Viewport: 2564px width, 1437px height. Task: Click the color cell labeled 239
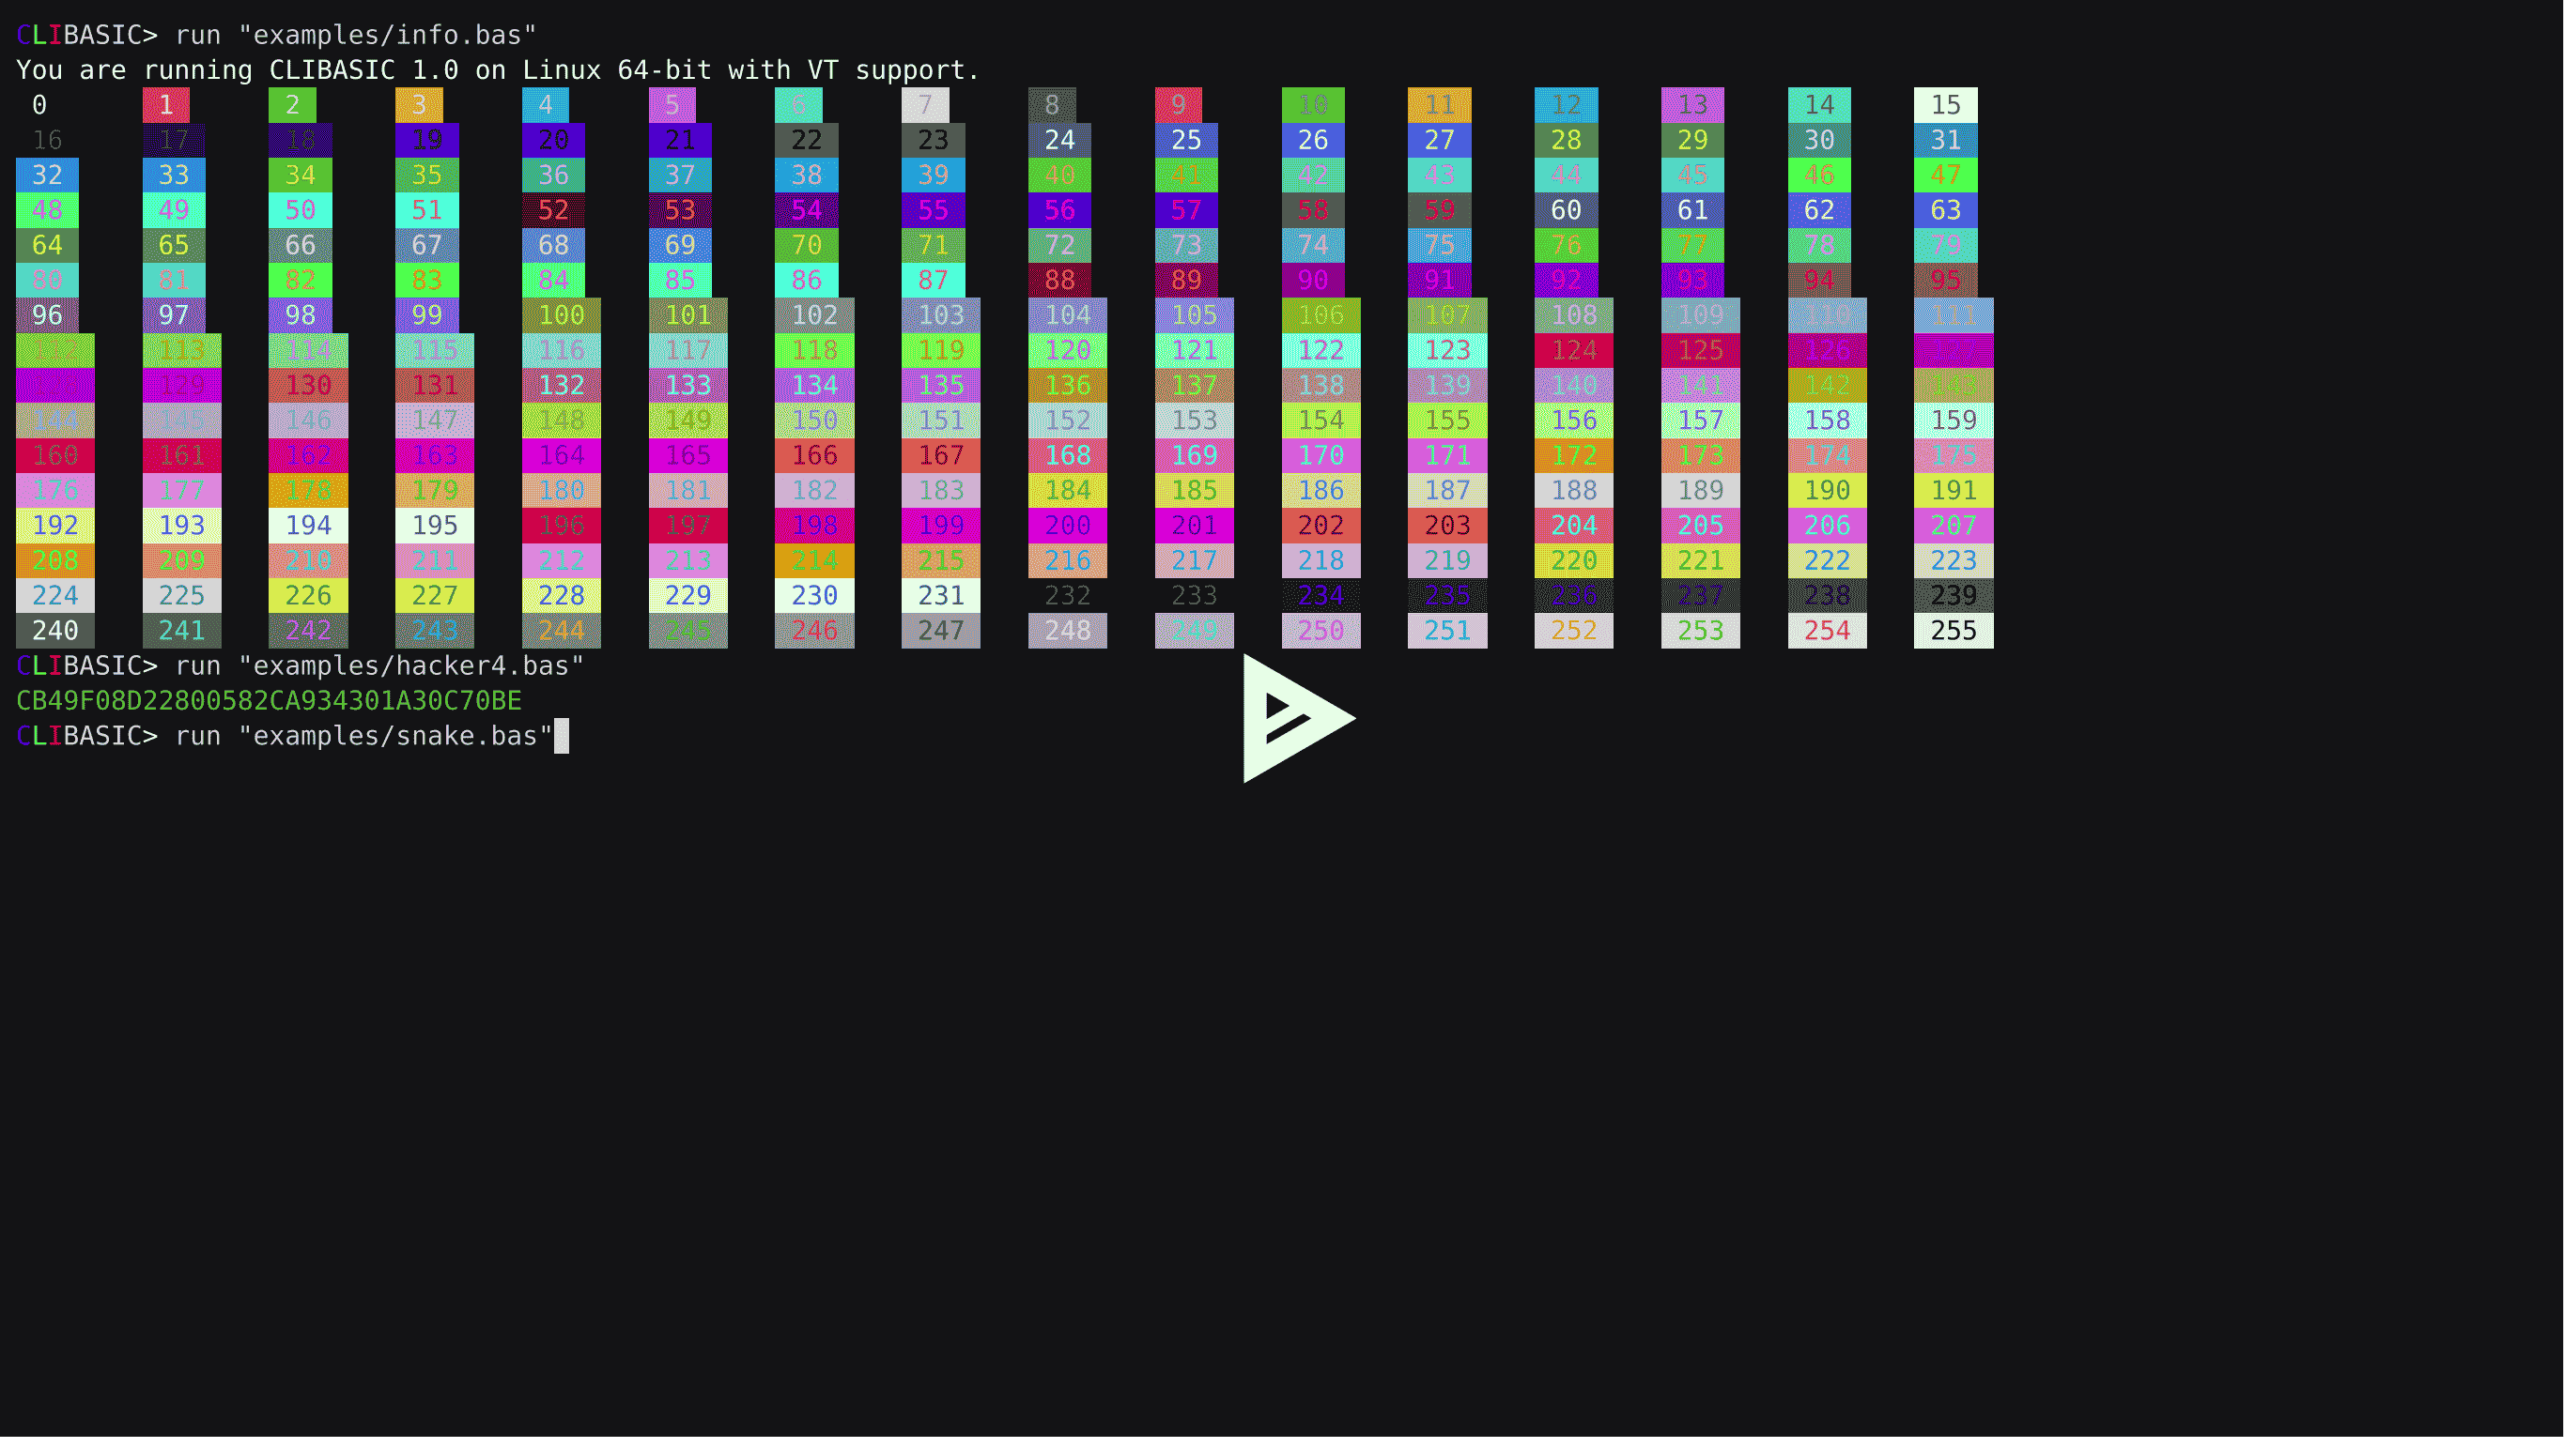(x=1954, y=596)
